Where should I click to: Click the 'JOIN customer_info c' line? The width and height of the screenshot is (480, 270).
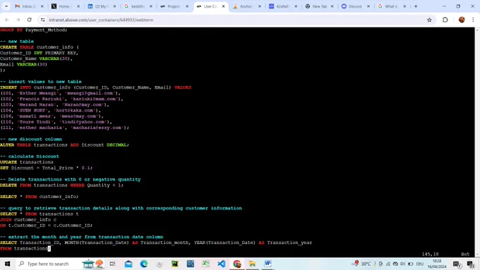28,219
